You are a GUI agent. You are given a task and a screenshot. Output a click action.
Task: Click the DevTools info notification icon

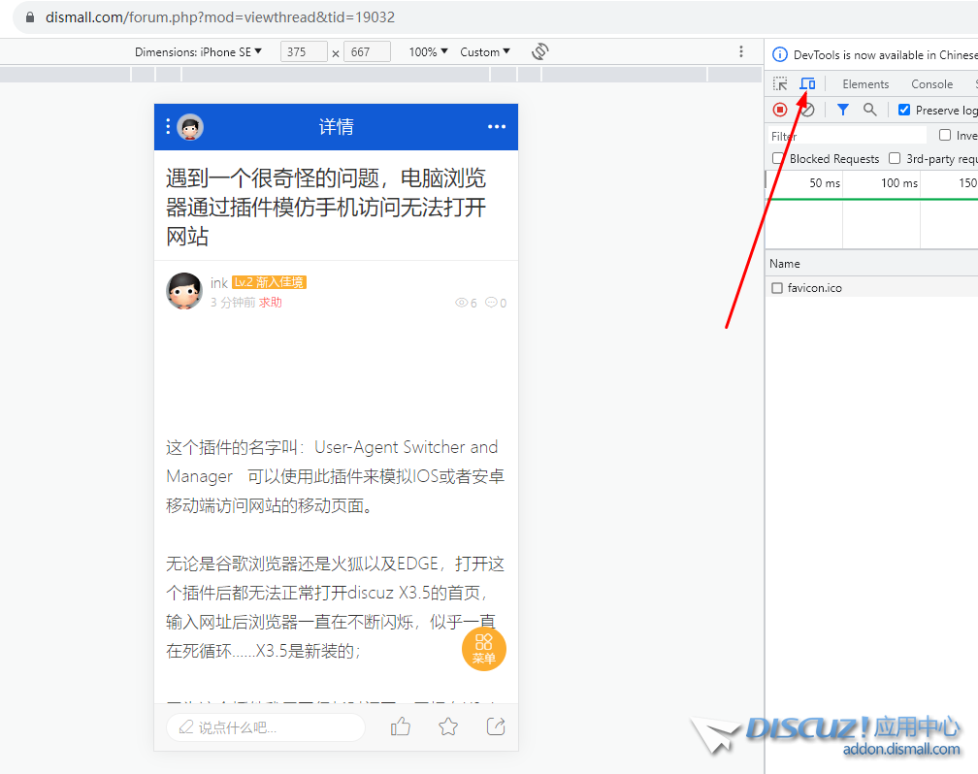(780, 55)
